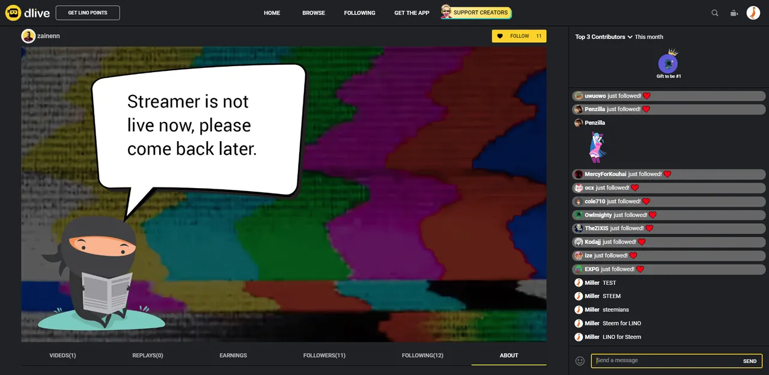Screen dimensions: 769x375
Task: Follow zainenn with the FOLLOW button
Action: pyautogui.click(x=519, y=36)
